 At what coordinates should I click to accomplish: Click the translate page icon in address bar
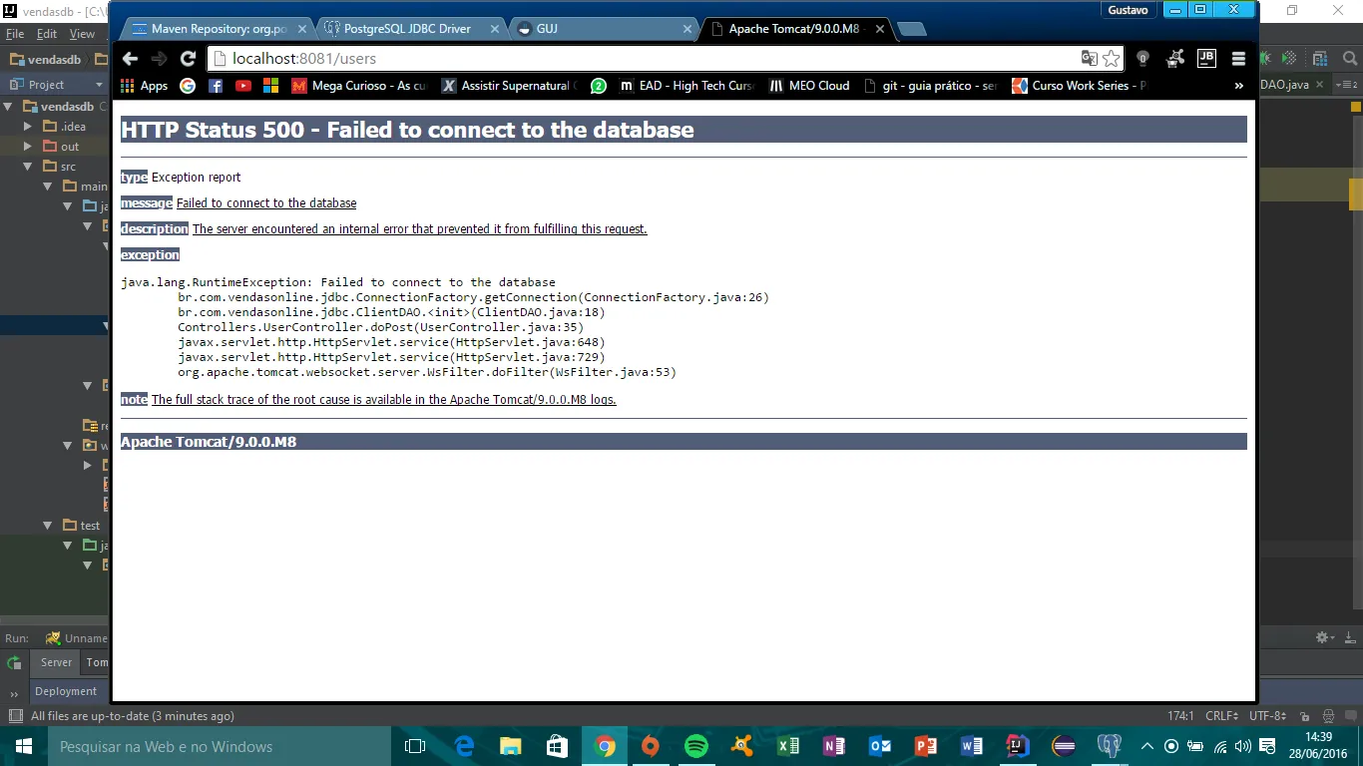1089,59
